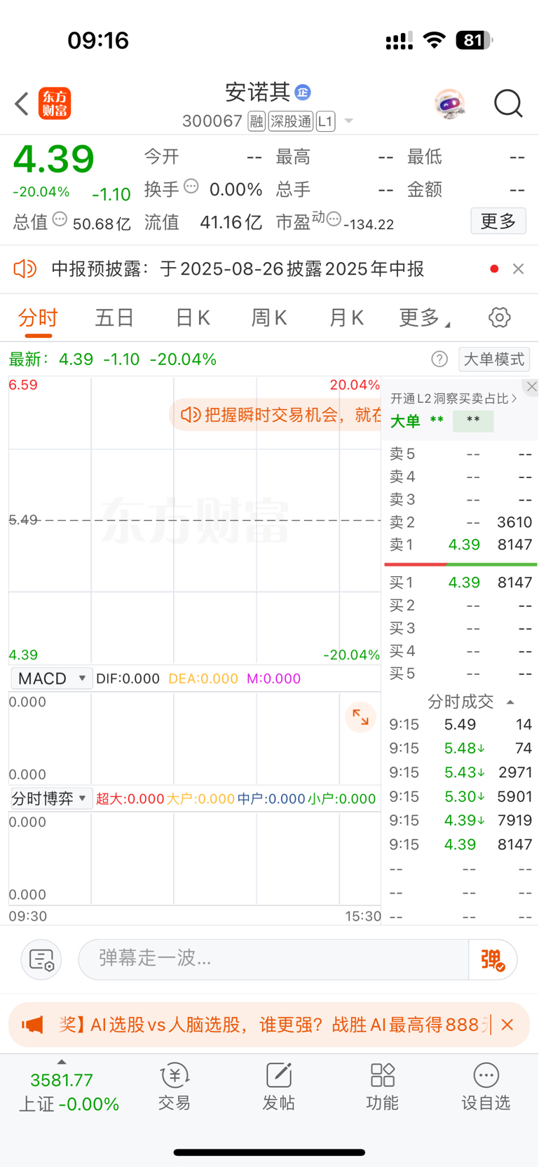Tap the 把握瞬时交易机会 promo banner
This screenshot has width=539, height=1167.
click(277, 415)
